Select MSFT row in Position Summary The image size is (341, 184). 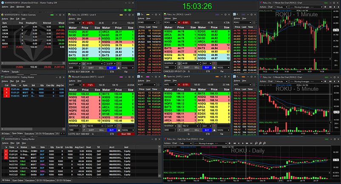pyautogui.click(x=33, y=47)
